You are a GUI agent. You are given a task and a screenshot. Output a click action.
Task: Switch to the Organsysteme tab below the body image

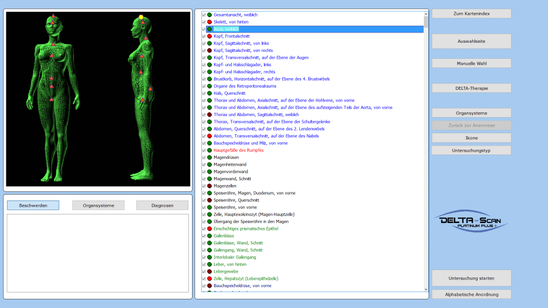(x=98, y=205)
